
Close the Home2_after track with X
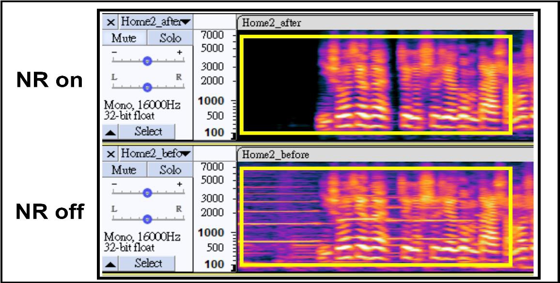point(111,22)
